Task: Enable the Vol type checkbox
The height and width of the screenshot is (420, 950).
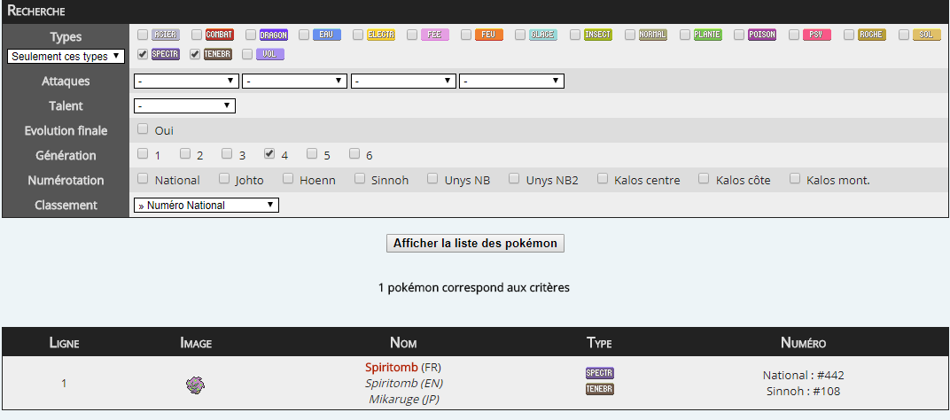Action: point(246,54)
